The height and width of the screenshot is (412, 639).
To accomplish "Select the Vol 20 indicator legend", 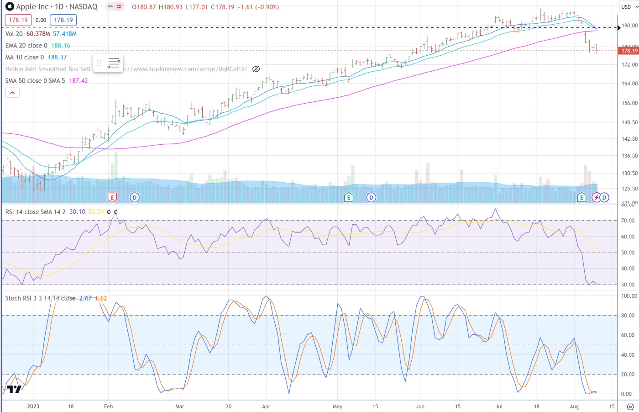I will click(x=14, y=34).
